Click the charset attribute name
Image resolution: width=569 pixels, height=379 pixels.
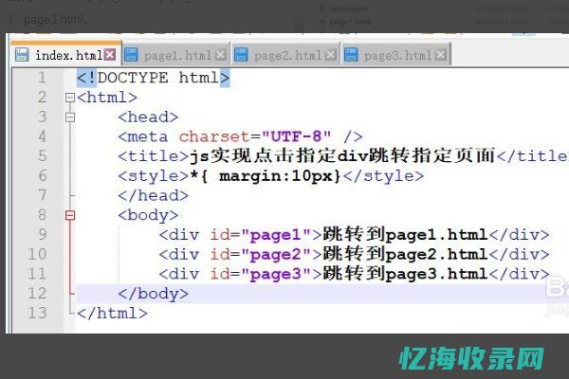tap(214, 136)
